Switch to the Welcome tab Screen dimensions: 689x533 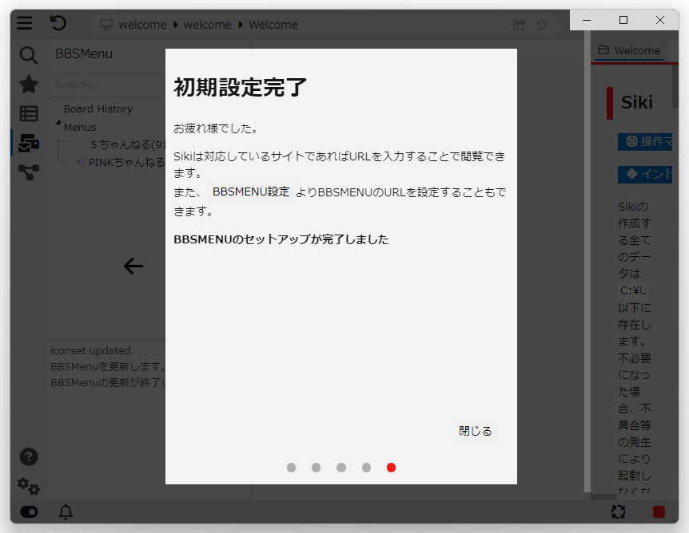[629, 50]
